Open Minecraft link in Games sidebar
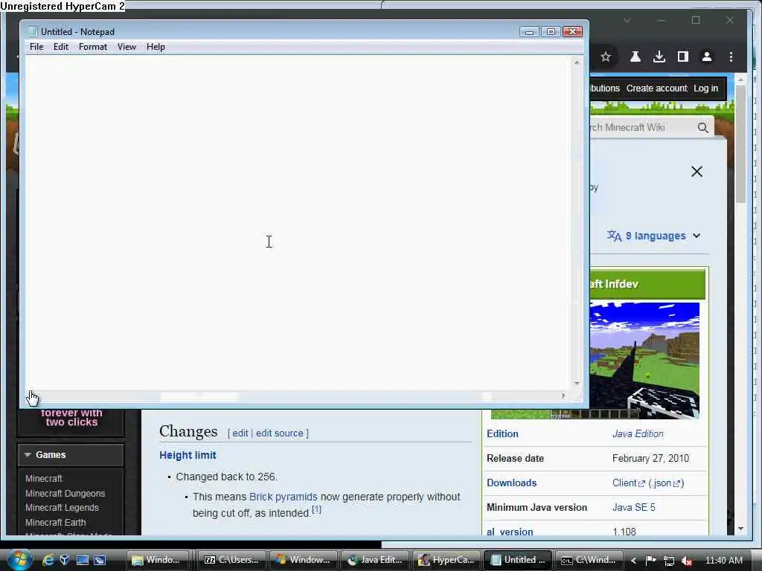 tap(44, 478)
